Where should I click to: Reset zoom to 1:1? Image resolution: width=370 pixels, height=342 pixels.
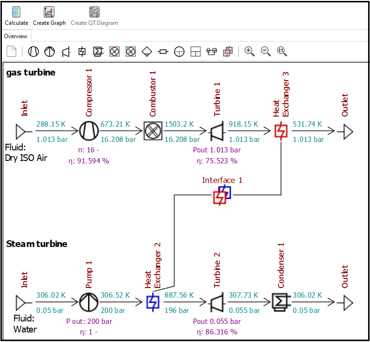pyautogui.click(x=282, y=52)
